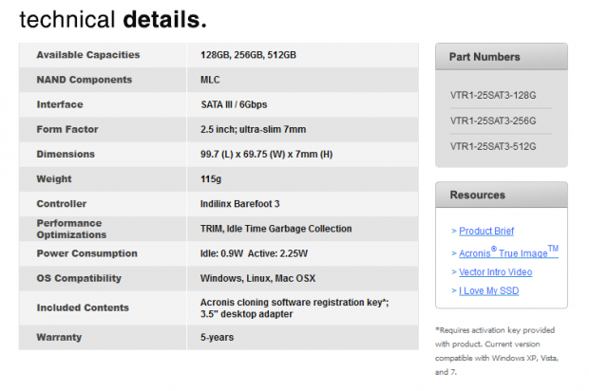
Task: Open the Product Brief link
Action: 486,231
